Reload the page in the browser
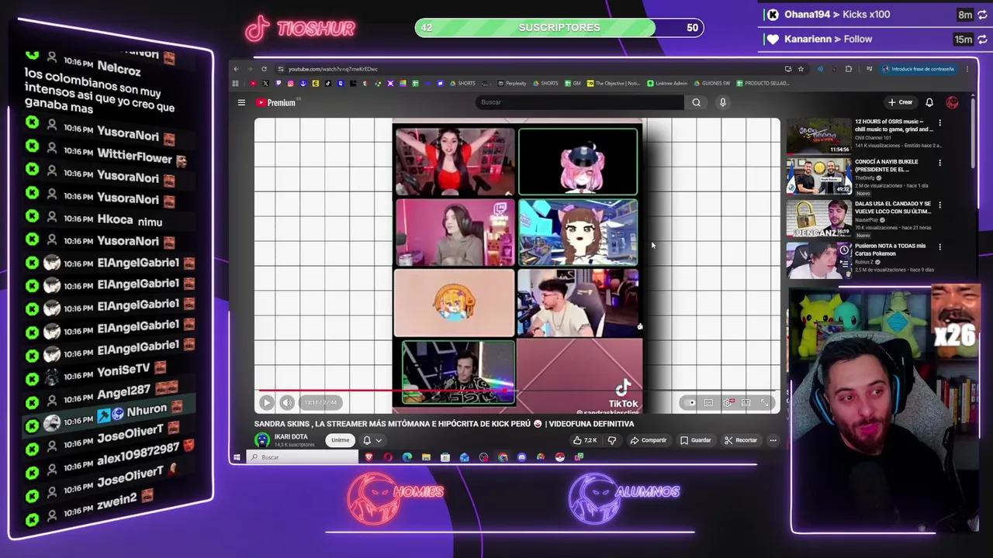This screenshot has width=993, height=558. [264, 69]
